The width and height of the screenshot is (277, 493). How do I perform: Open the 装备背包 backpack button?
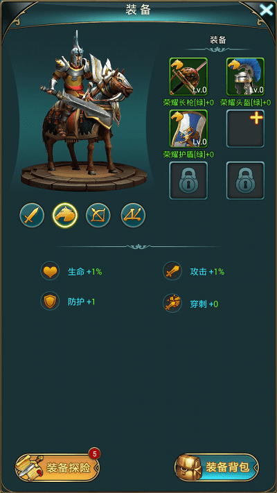click(x=217, y=467)
